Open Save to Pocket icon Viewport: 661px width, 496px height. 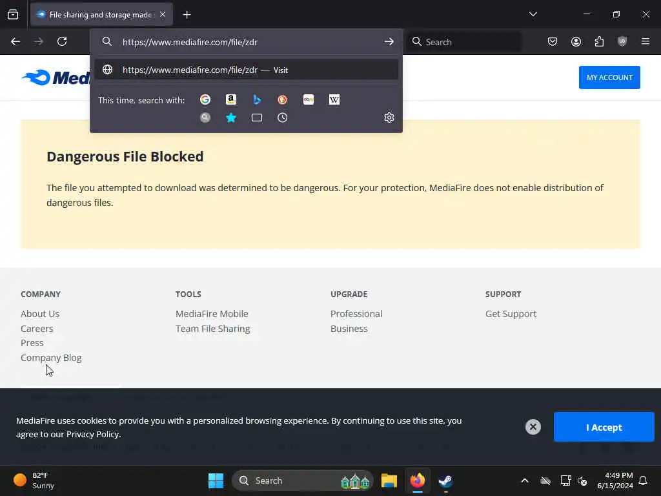click(x=553, y=41)
